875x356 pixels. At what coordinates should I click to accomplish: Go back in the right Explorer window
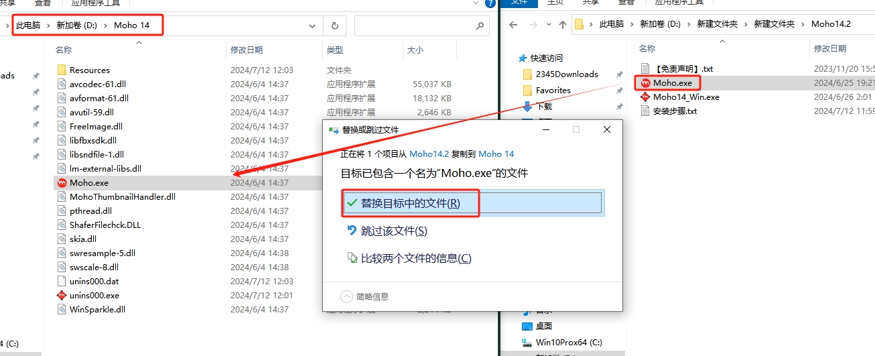point(514,24)
